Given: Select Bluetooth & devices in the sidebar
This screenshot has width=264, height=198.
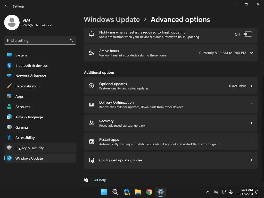Looking at the screenshot, I should pyautogui.click(x=40, y=65).
